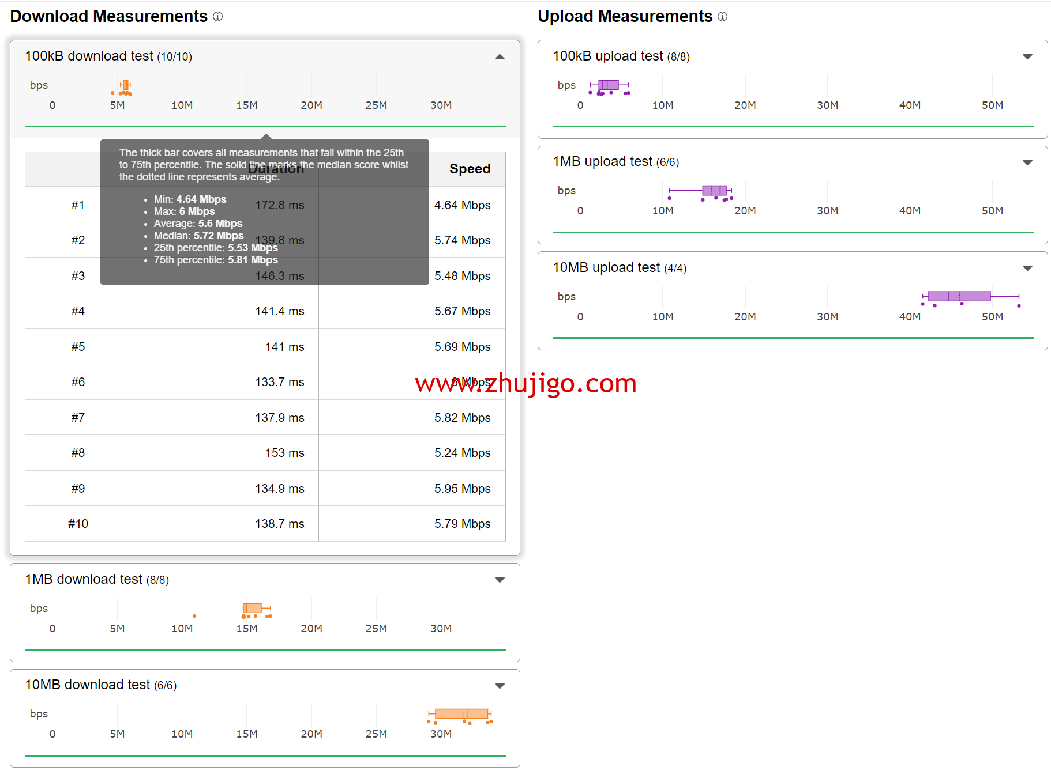Click row number #7 in the table
The height and width of the screenshot is (771, 1051).
(x=78, y=418)
